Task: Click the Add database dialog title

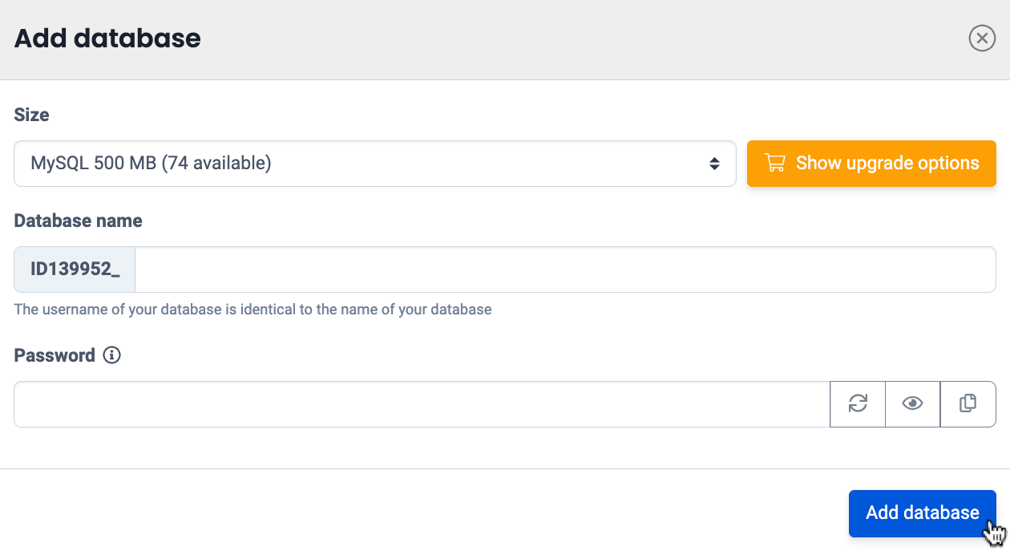Action: (107, 38)
